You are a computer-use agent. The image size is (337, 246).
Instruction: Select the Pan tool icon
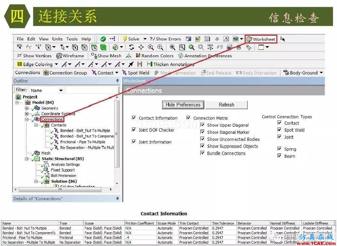pyautogui.click(x=141, y=47)
